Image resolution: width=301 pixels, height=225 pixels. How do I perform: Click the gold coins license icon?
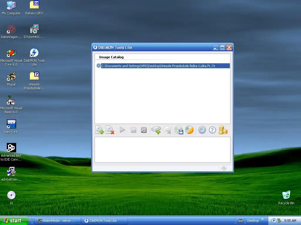click(223, 130)
